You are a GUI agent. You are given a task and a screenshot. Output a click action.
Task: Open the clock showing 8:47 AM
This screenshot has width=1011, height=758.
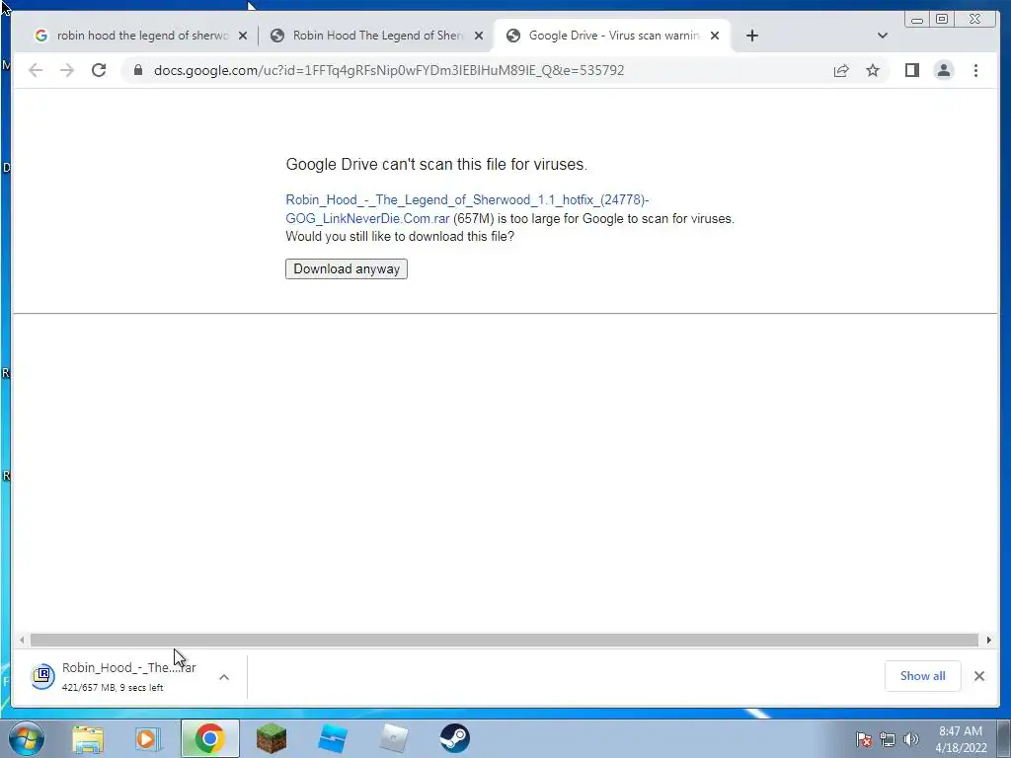click(x=961, y=739)
